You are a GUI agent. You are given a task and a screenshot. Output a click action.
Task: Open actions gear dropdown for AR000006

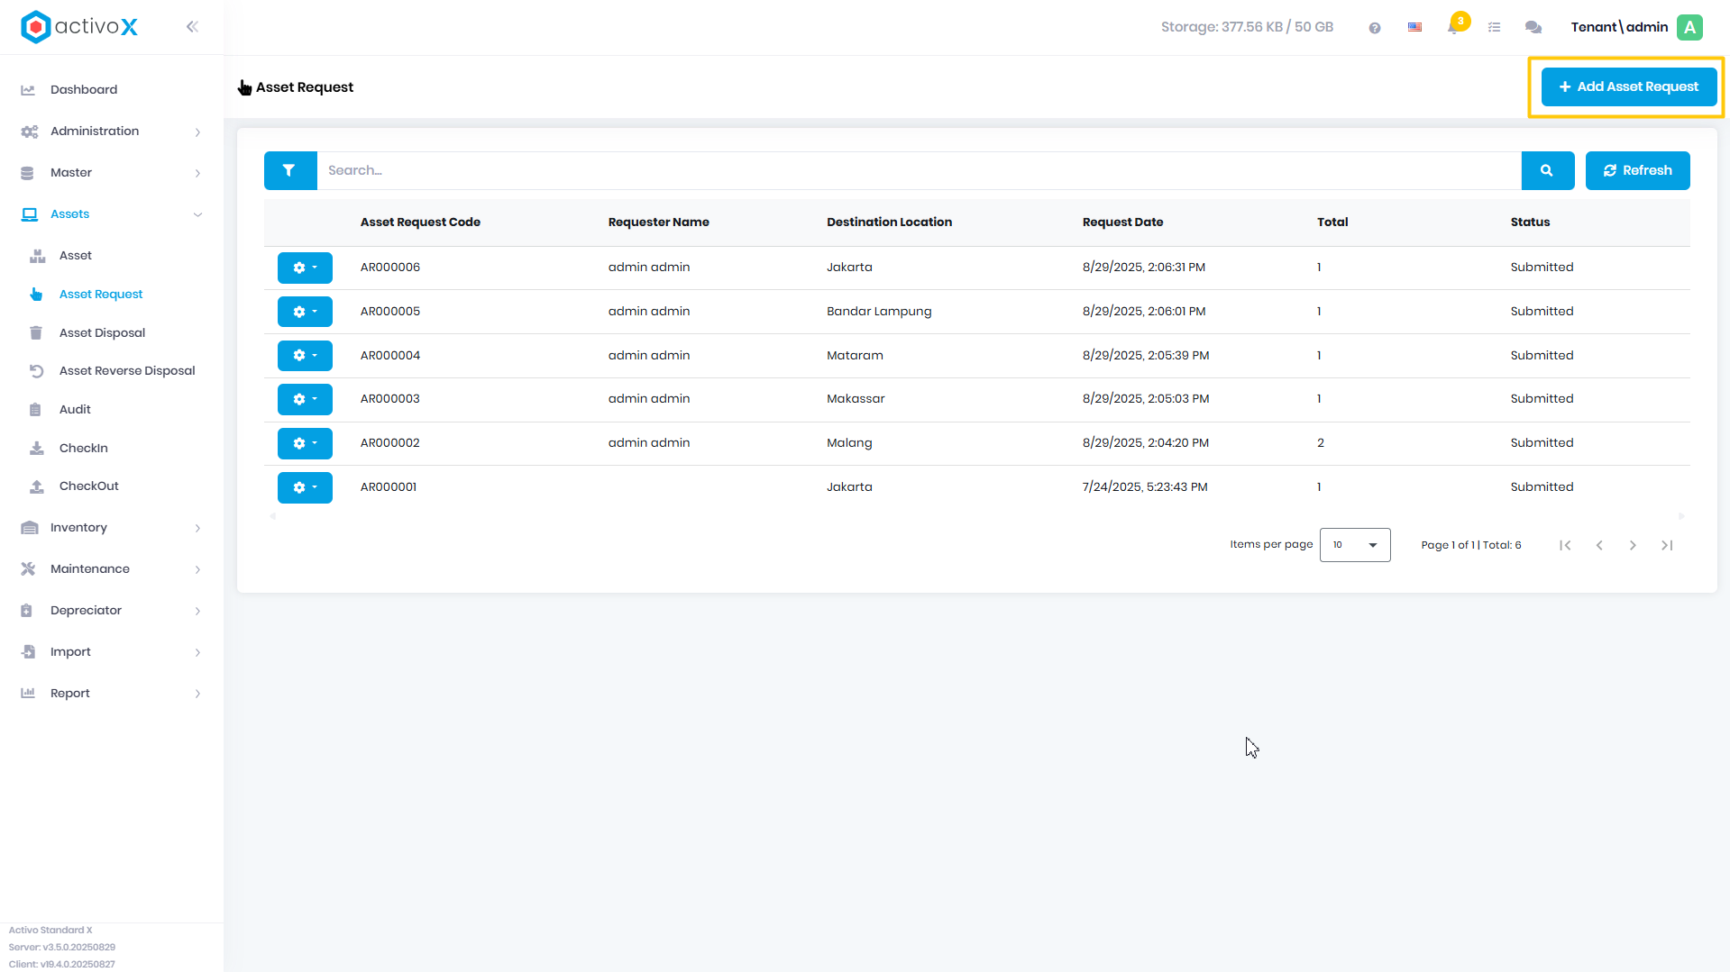(x=305, y=268)
